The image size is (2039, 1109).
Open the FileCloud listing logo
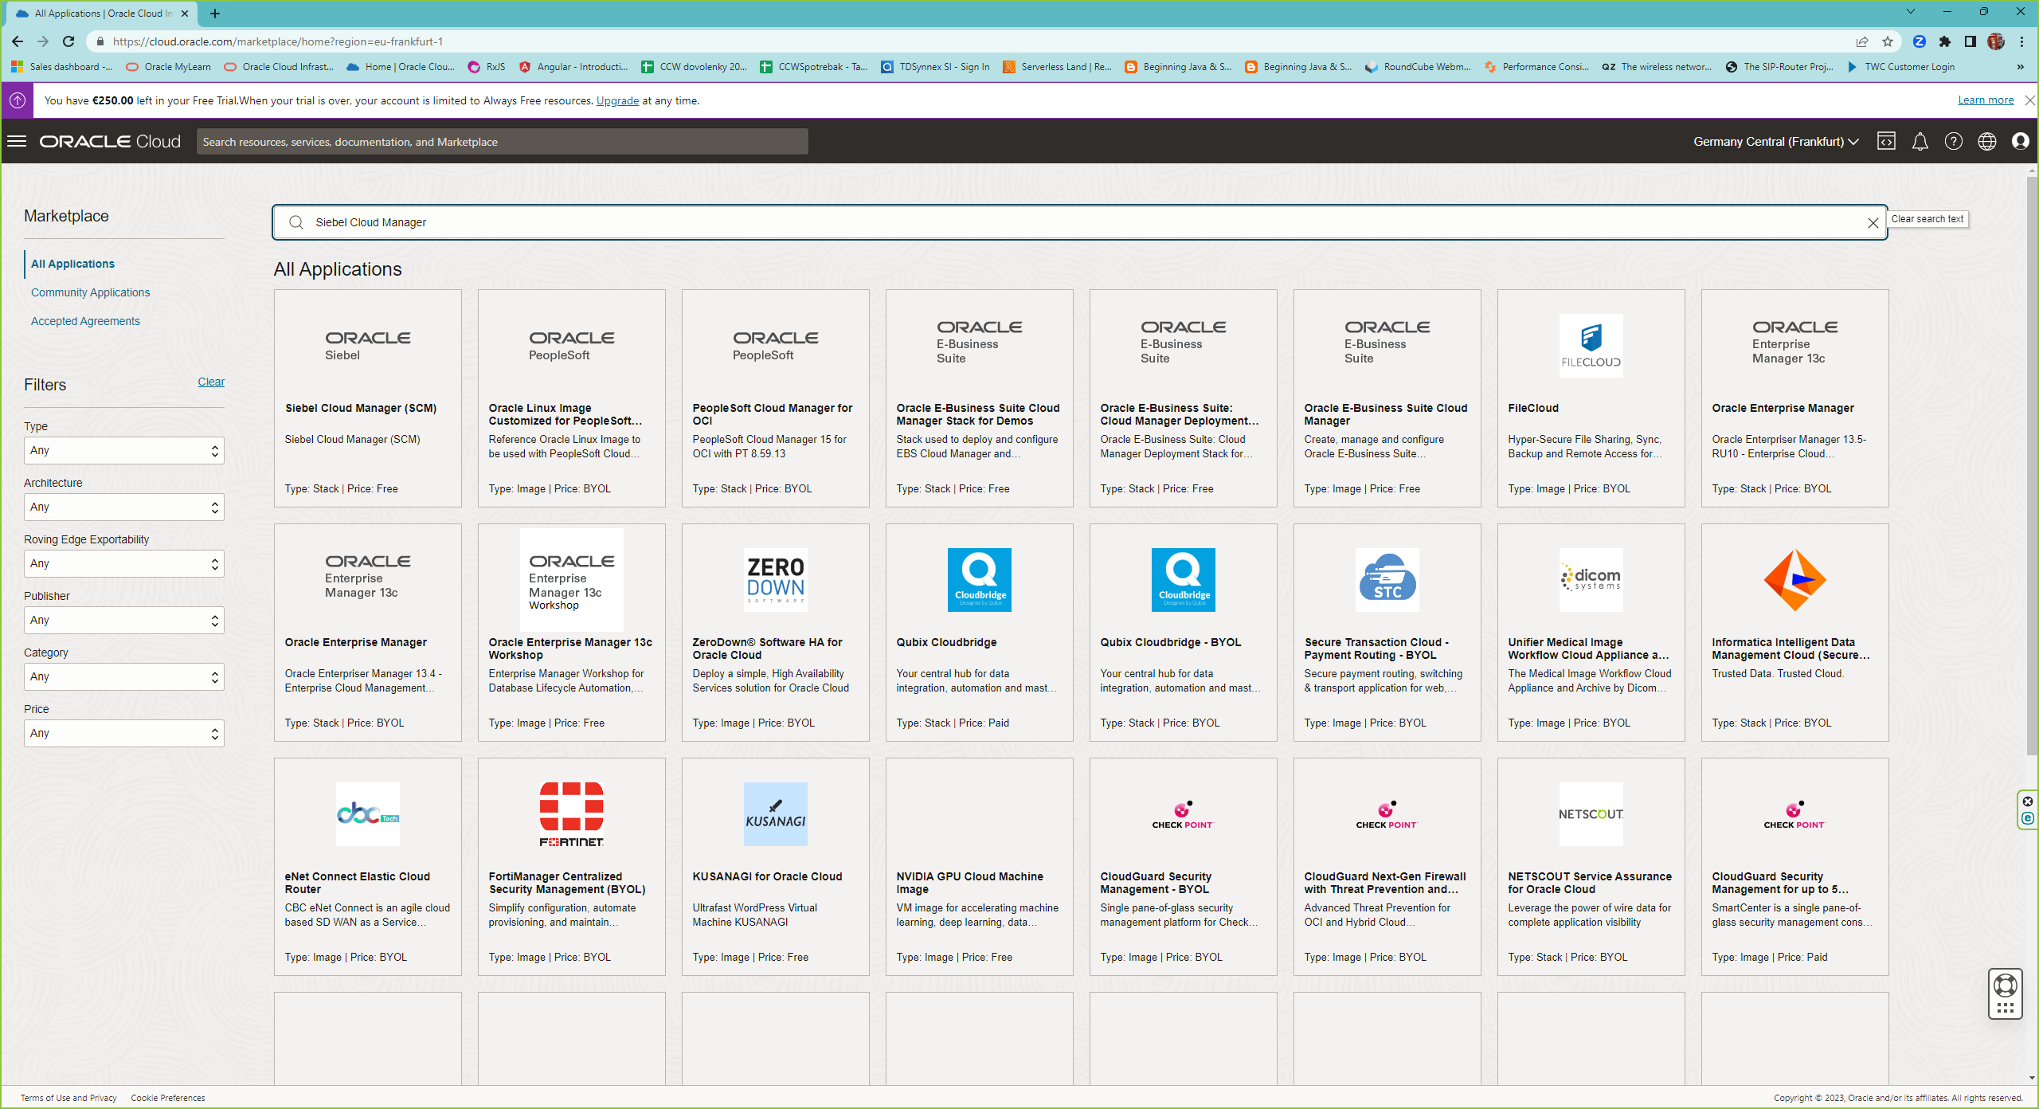(x=1591, y=345)
